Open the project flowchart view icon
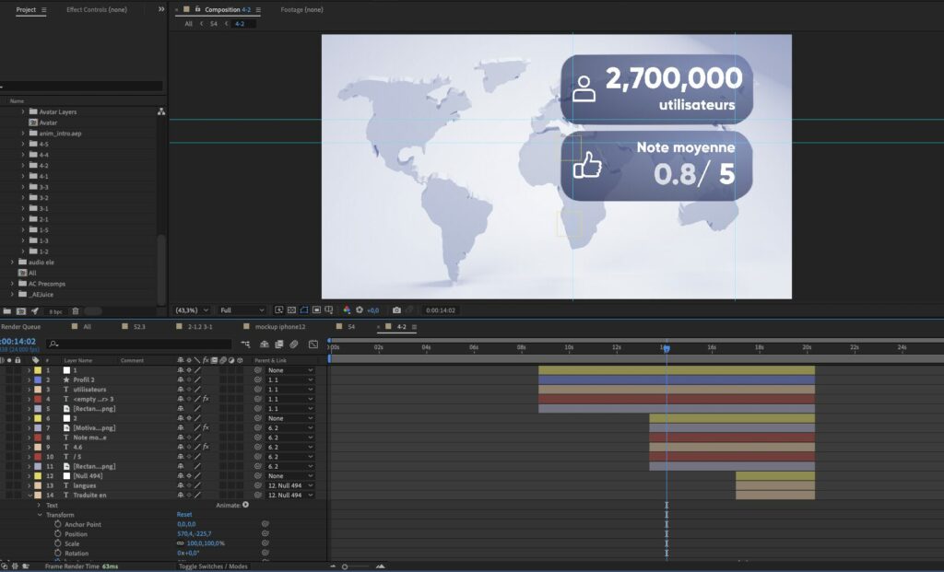Viewport: 944px width, 572px height. click(x=161, y=111)
